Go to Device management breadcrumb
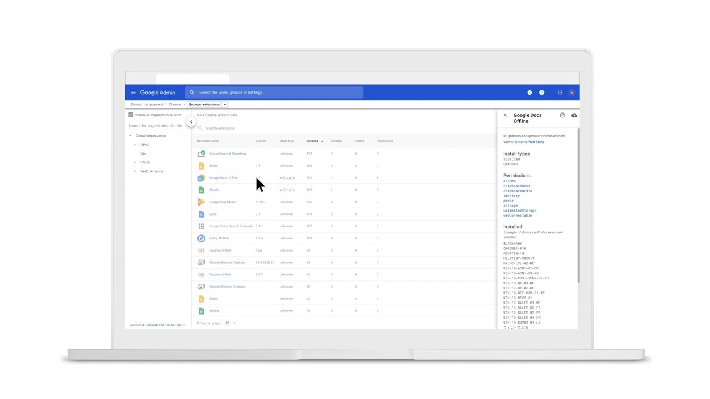The height and width of the screenshot is (399, 710). pos(147,104)
